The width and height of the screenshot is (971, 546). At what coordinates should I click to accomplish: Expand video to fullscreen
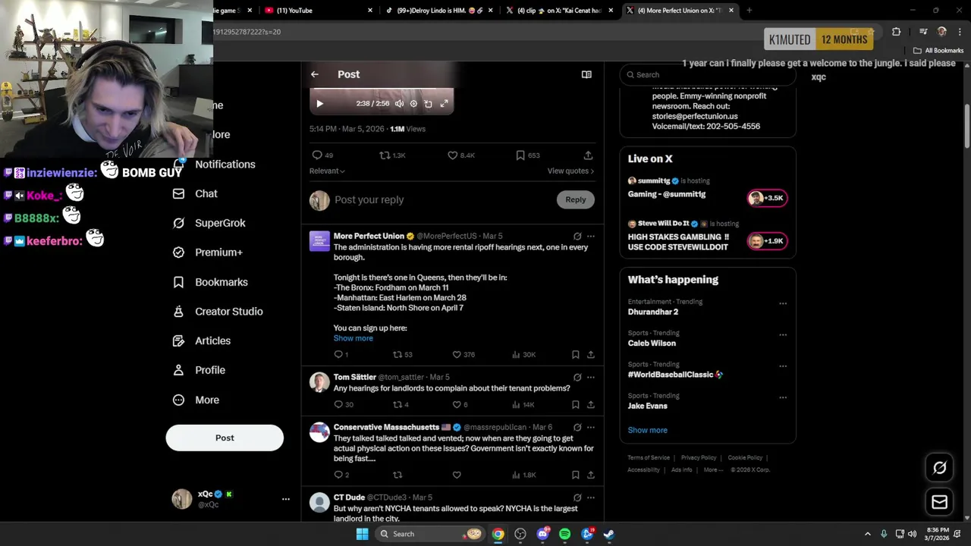[x=444, y=104]
